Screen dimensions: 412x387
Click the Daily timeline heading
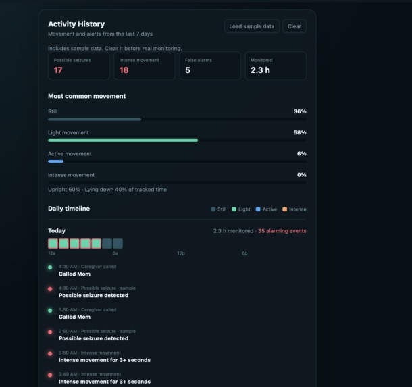coord(69,209)
